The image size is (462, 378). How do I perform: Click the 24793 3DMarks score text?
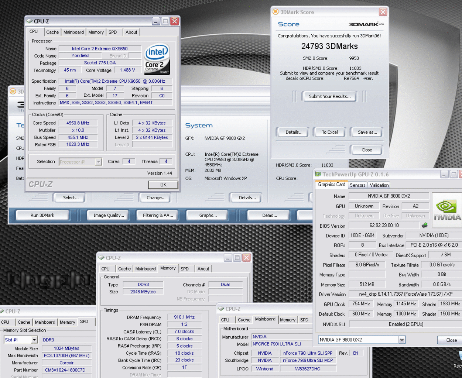329,46
